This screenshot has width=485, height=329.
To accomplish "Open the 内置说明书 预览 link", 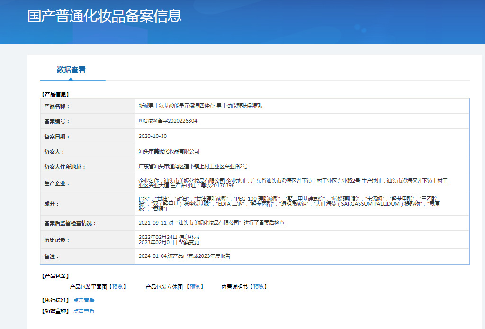I will (259, 287).
